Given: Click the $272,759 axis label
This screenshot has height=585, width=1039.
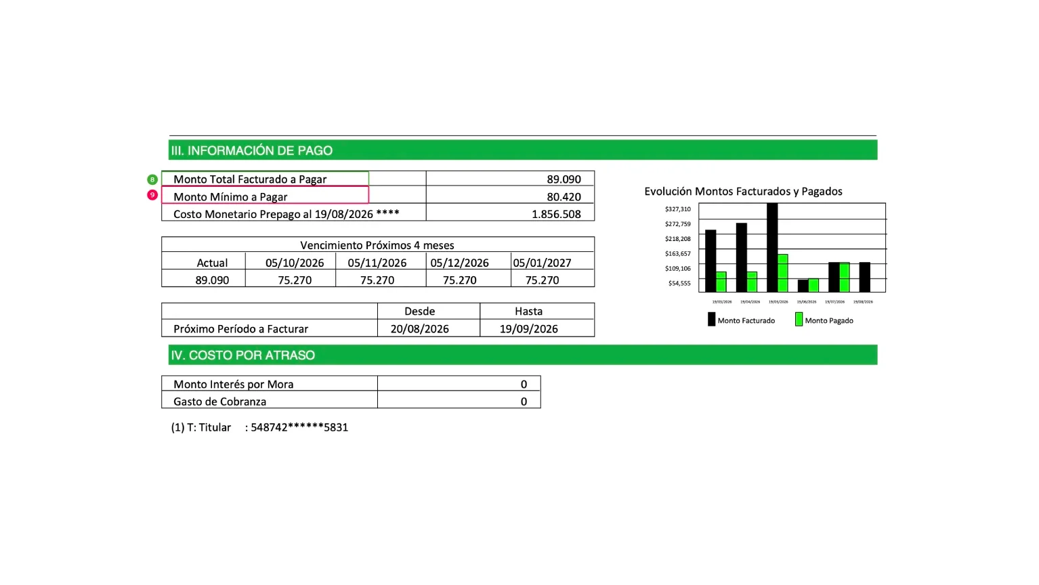Looking at the screenshot, I should 678,224.
